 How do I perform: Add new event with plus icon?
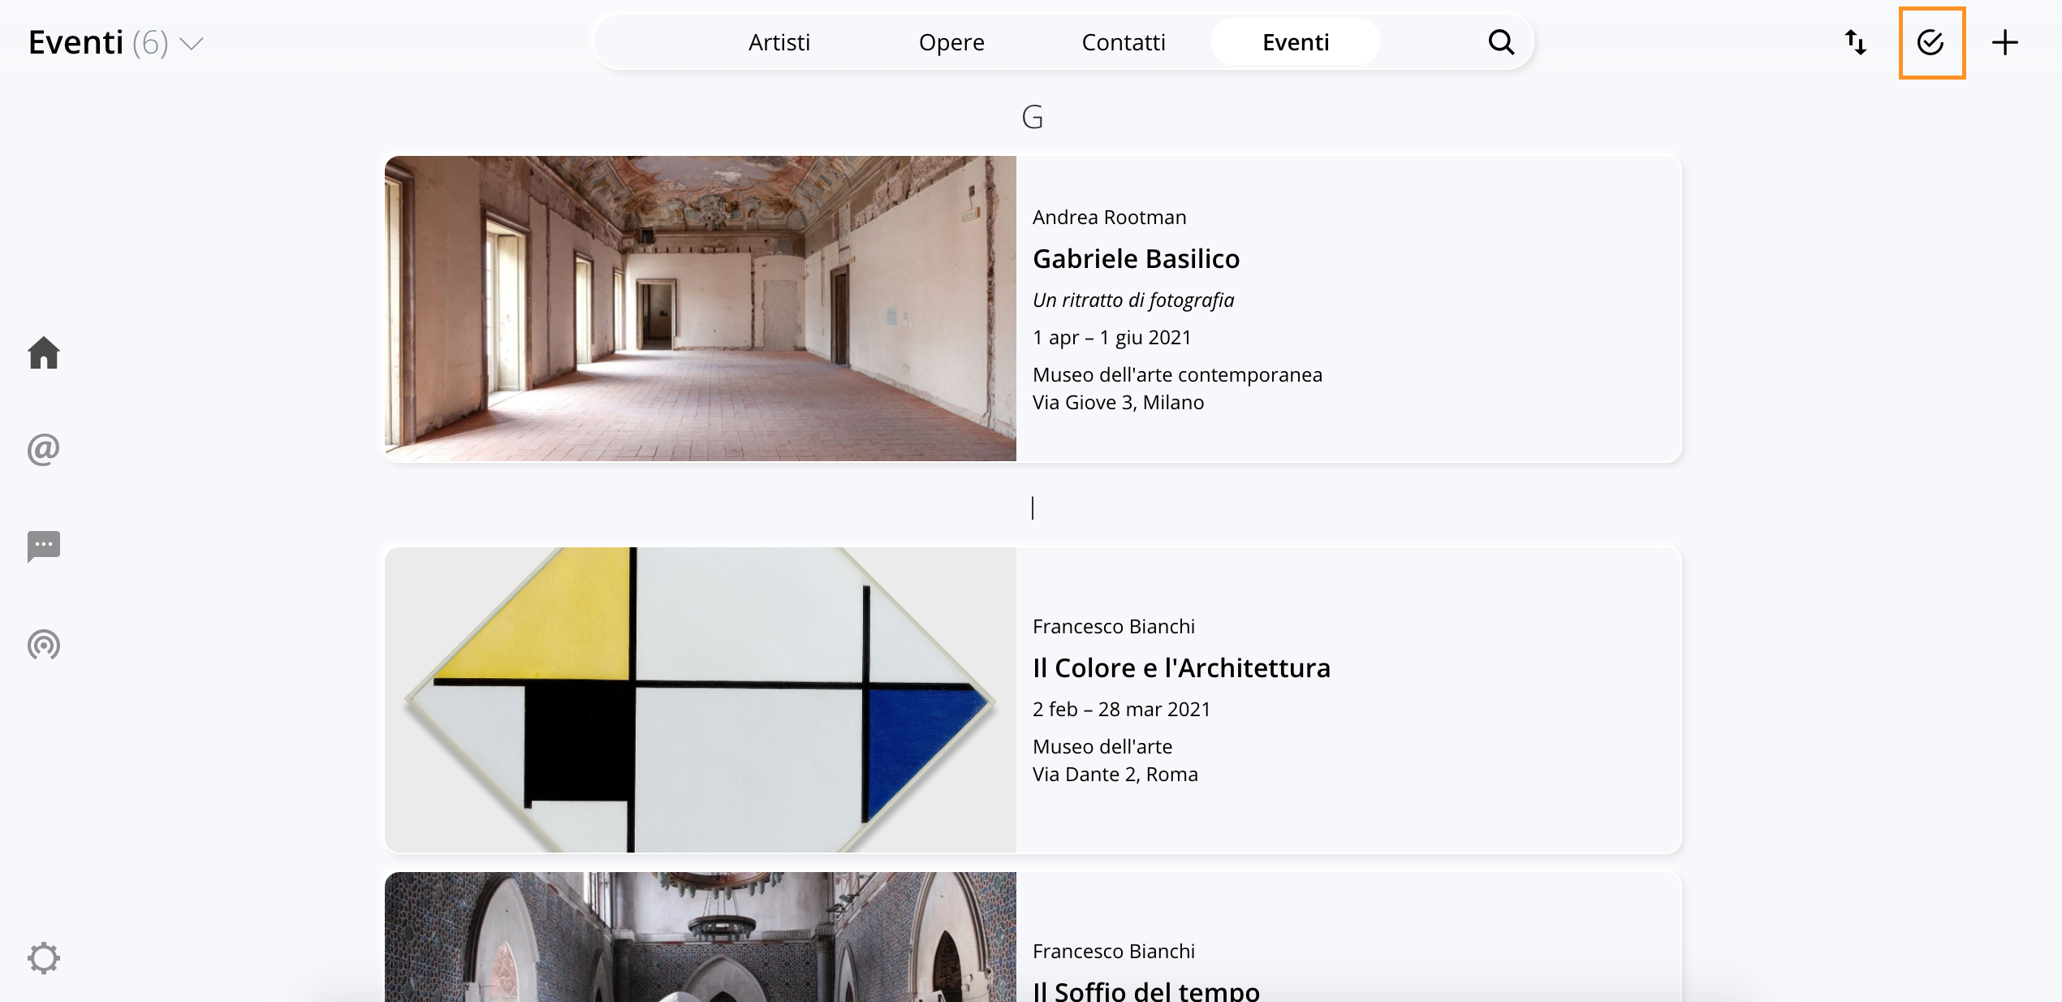tap(2005, 42)
